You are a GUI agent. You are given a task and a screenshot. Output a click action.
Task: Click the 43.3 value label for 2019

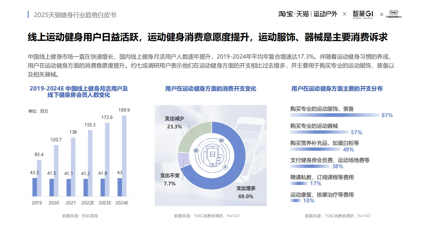[x=34, y=172]
